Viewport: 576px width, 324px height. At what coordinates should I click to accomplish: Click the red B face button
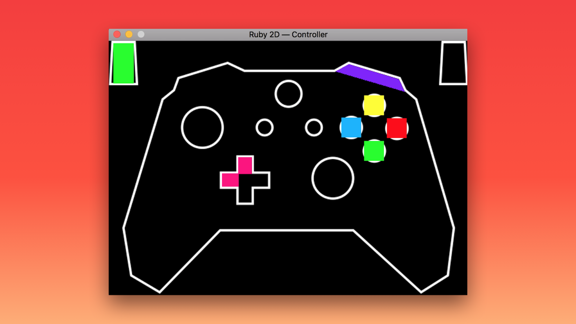397,128
